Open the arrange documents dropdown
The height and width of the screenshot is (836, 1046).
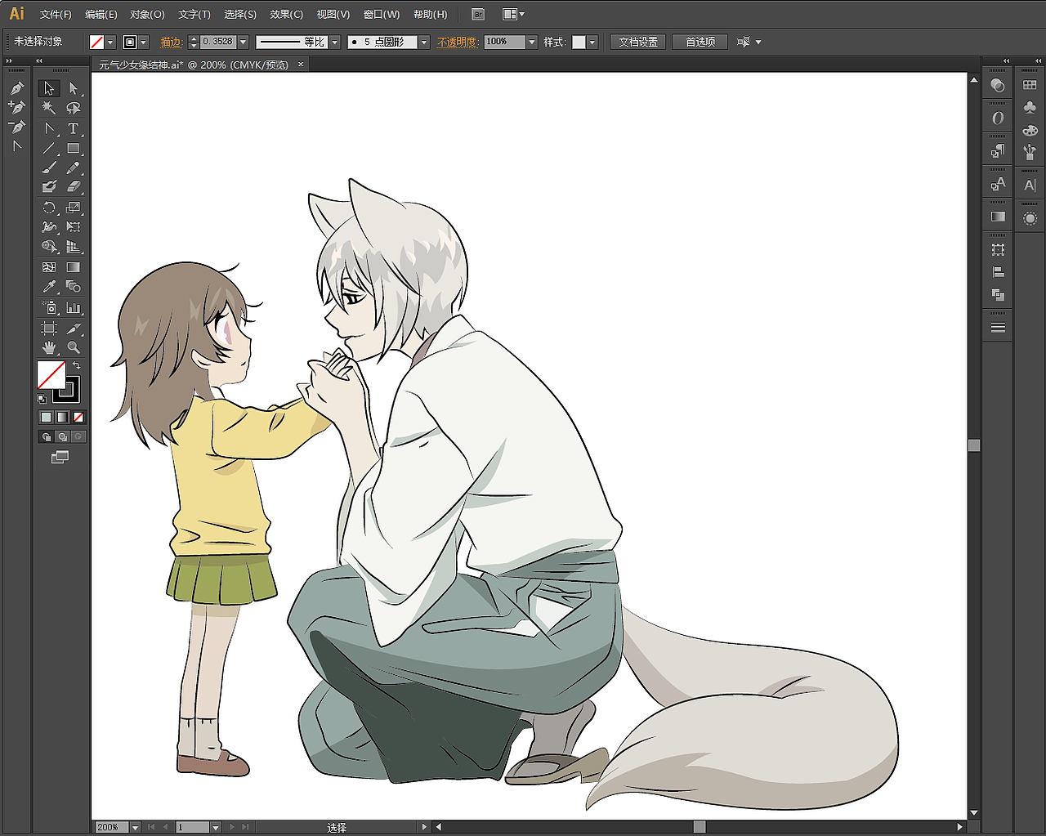pos(513,14)
